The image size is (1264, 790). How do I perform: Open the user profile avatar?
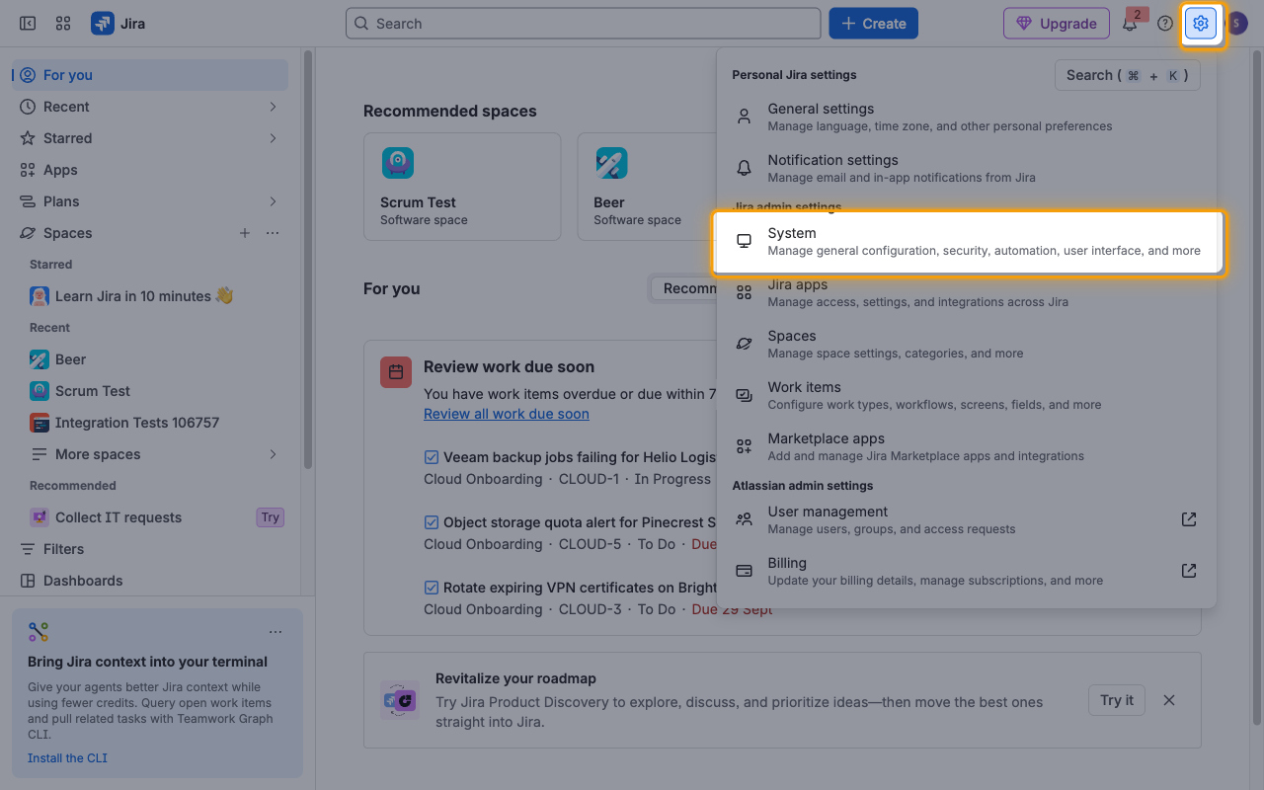click(1237, 24)
